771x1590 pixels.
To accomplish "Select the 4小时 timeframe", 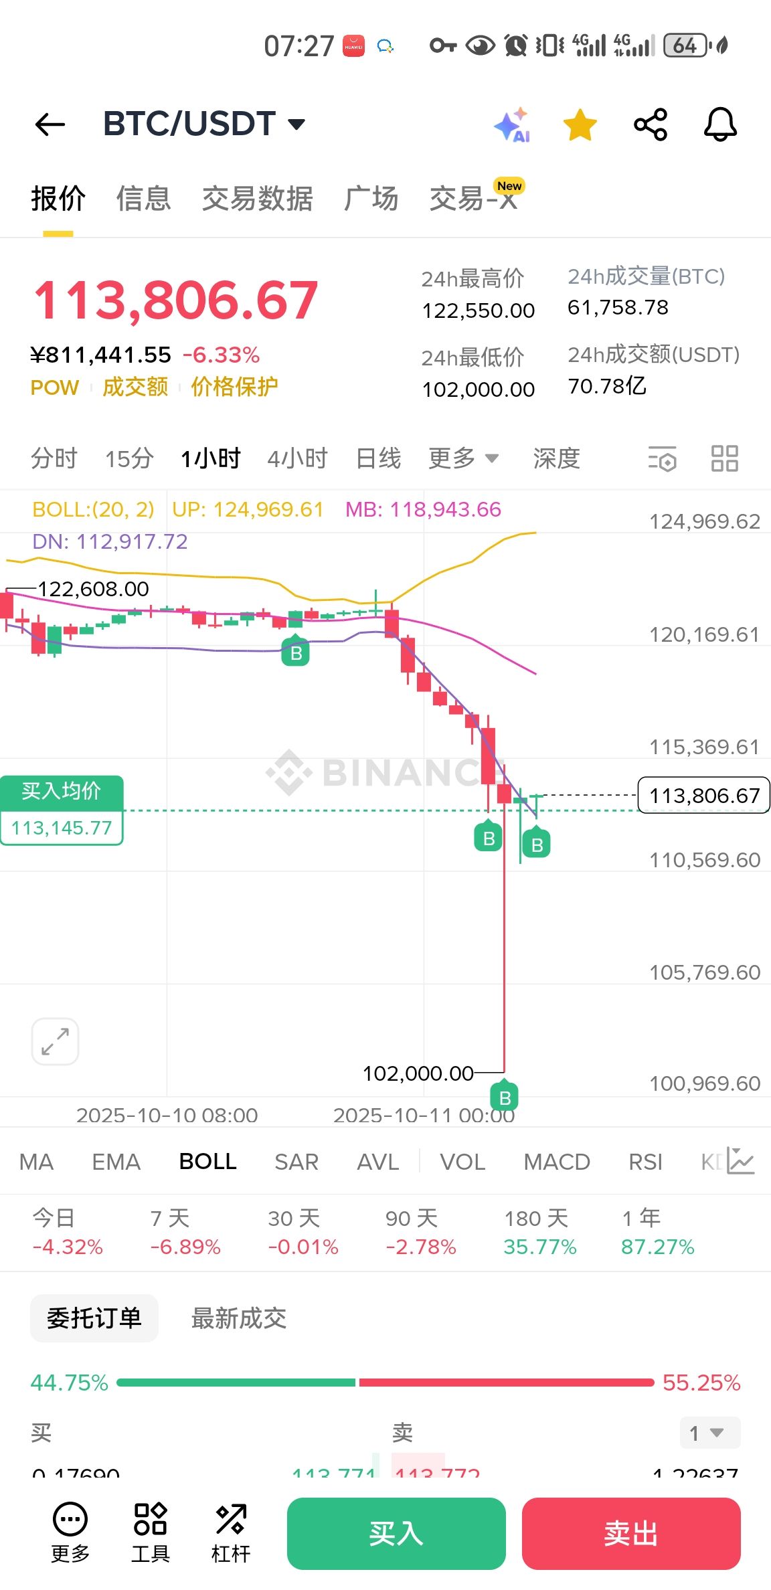I will [297, 459].
